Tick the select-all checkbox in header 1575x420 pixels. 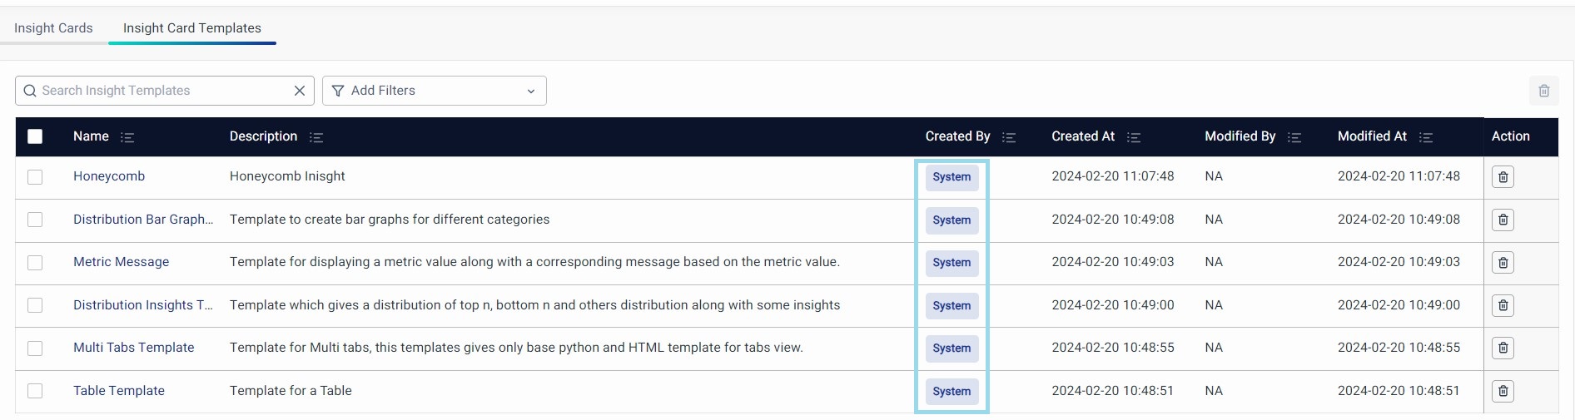35,136
